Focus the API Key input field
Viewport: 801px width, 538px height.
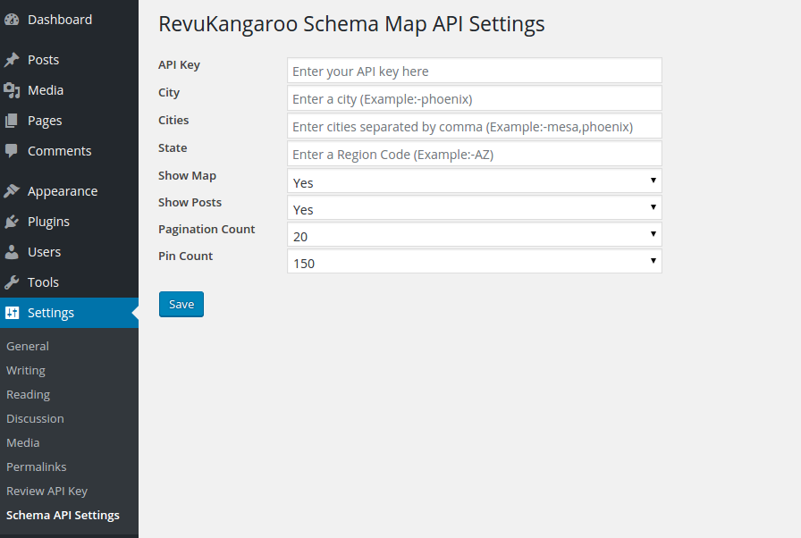pos(475,71)
